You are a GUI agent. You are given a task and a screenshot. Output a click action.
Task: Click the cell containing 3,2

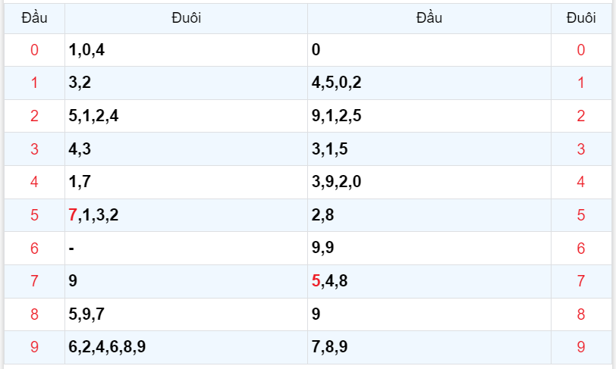coord(80,83)
